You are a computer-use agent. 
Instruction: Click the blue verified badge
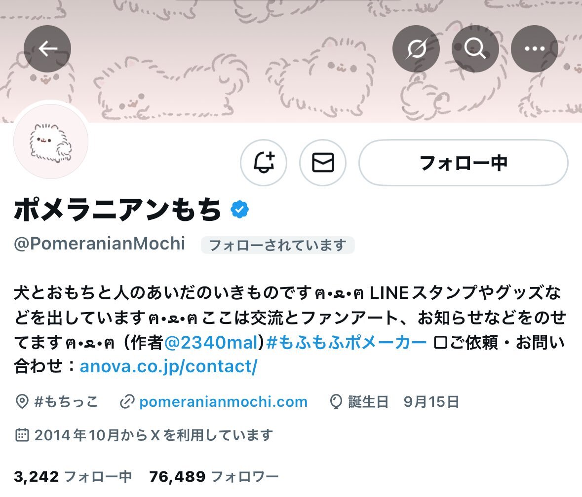pyautogui.click(x=239, y=210)
